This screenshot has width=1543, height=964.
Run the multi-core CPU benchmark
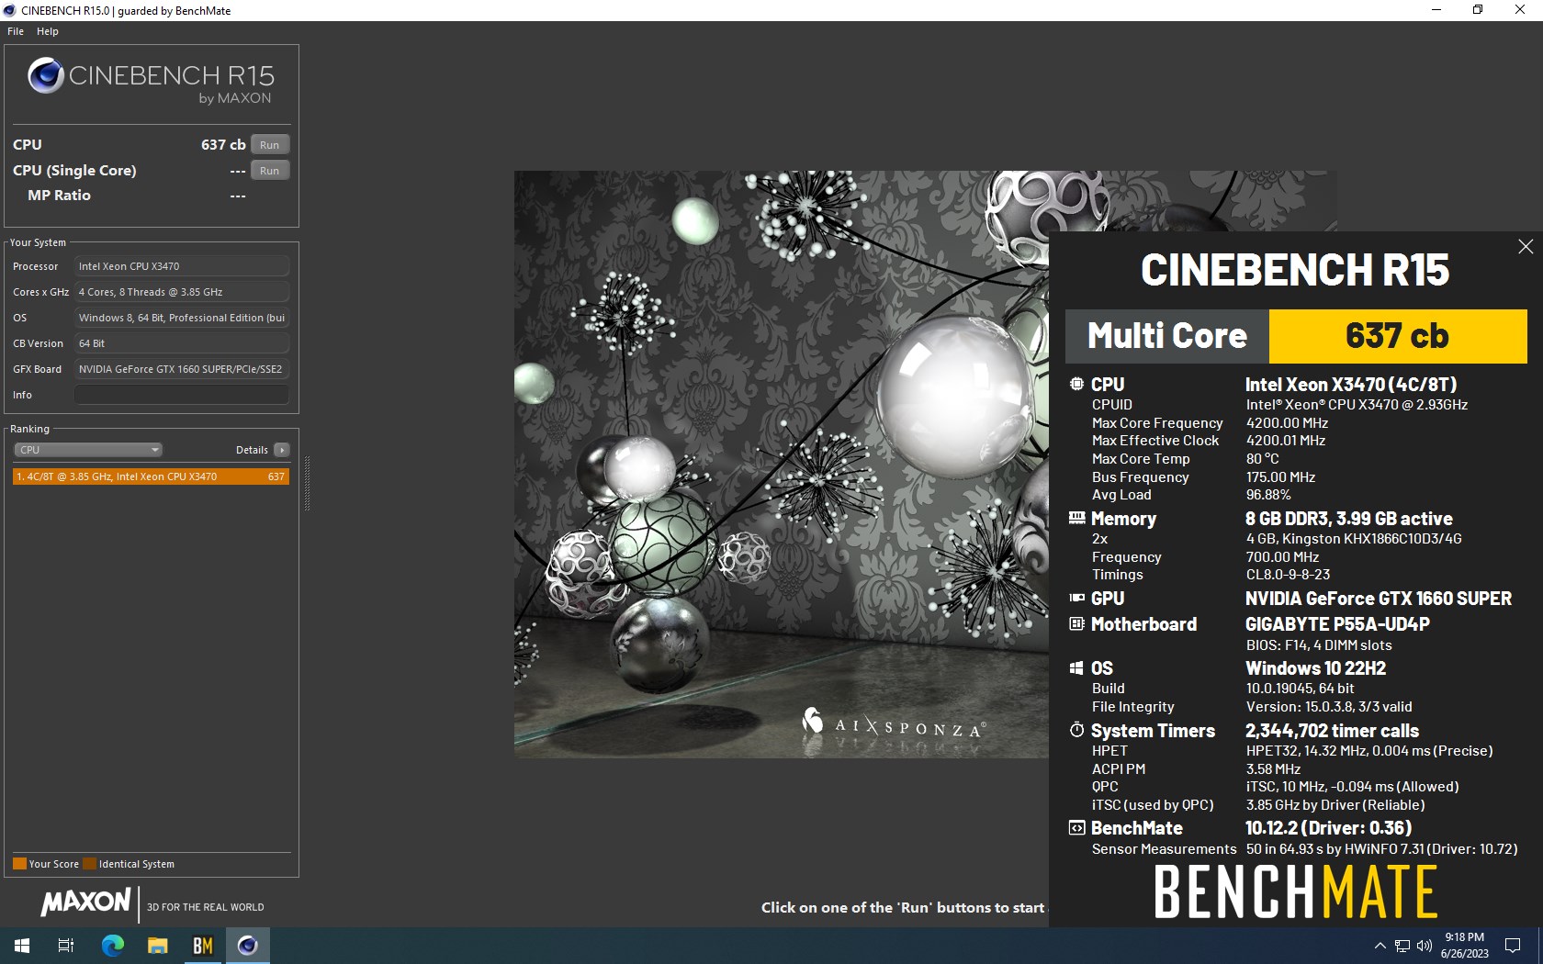[x=269, y=145]
